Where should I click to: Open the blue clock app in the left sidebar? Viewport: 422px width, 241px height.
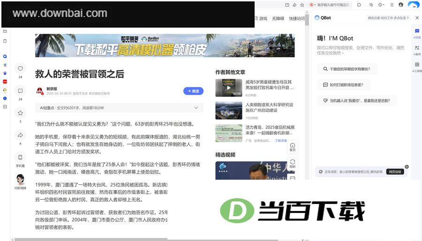(5, 98)
